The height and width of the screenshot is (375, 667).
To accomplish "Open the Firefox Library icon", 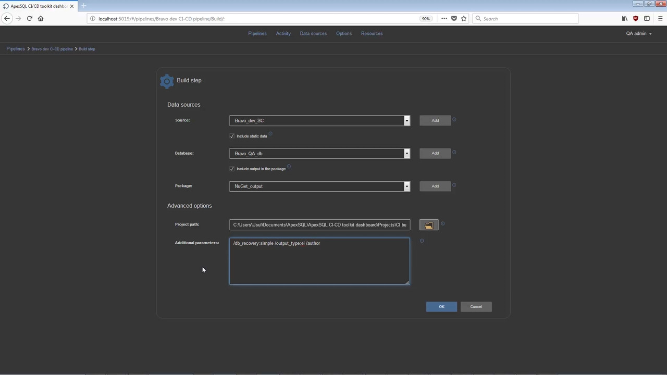I will point(624,18).
